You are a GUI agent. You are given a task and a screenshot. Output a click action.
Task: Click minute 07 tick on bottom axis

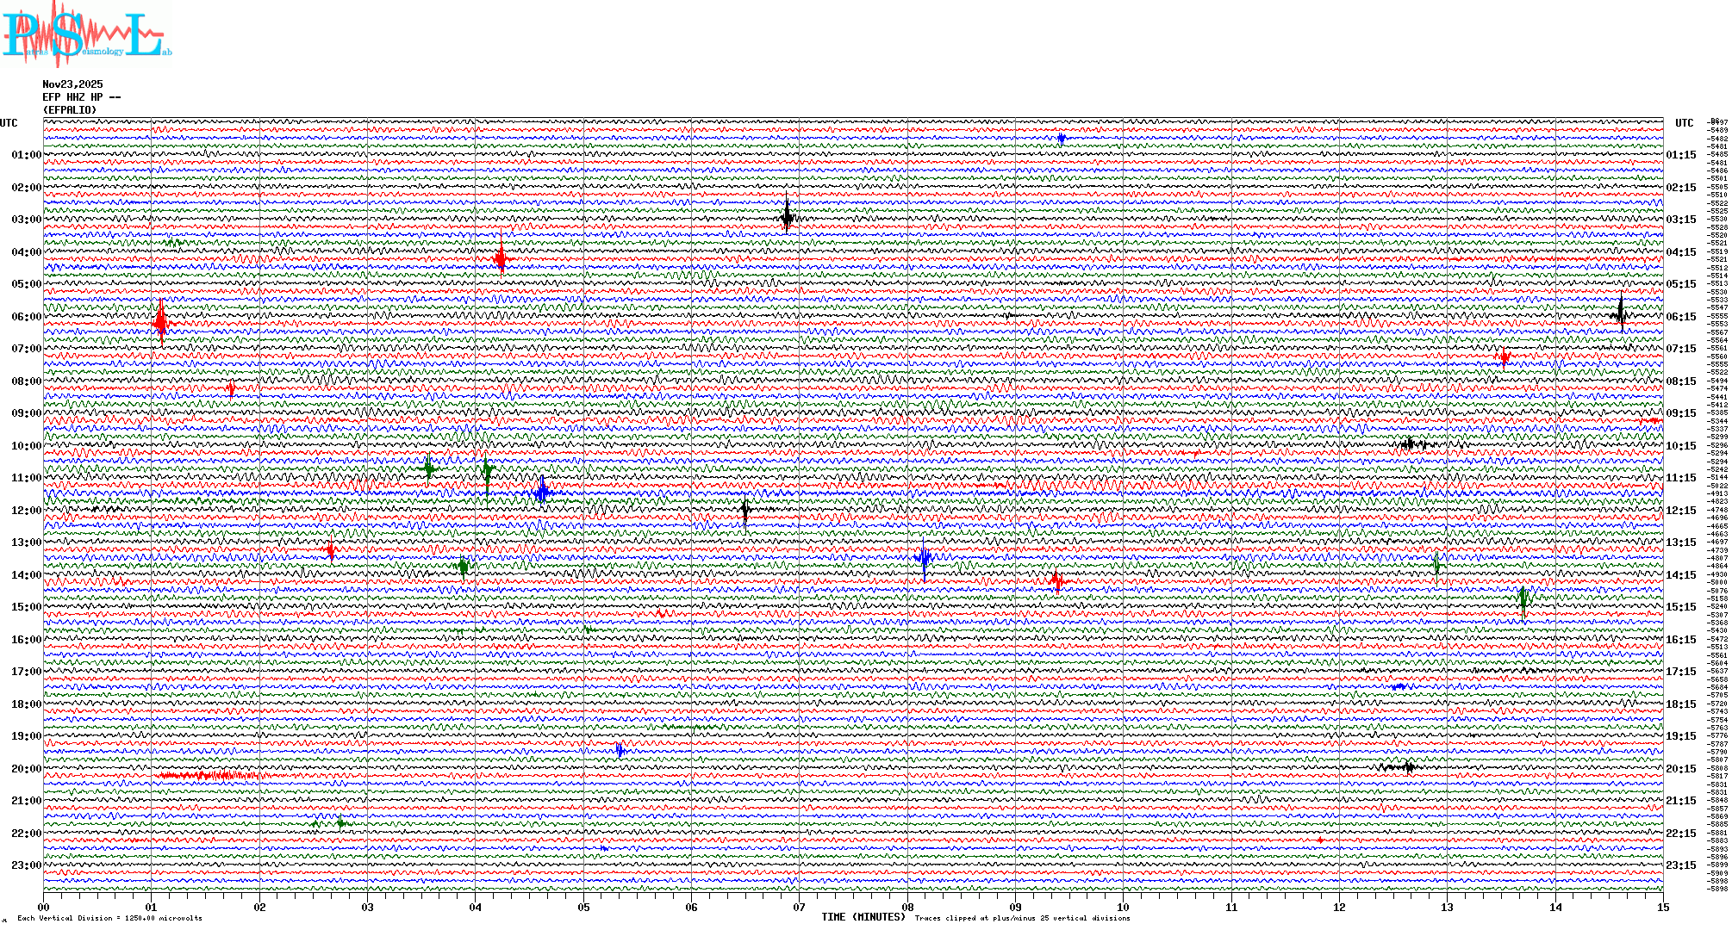pyautogui.click(x=799, y=907)
